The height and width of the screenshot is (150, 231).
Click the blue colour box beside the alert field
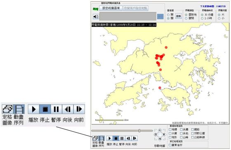(160, 16)
